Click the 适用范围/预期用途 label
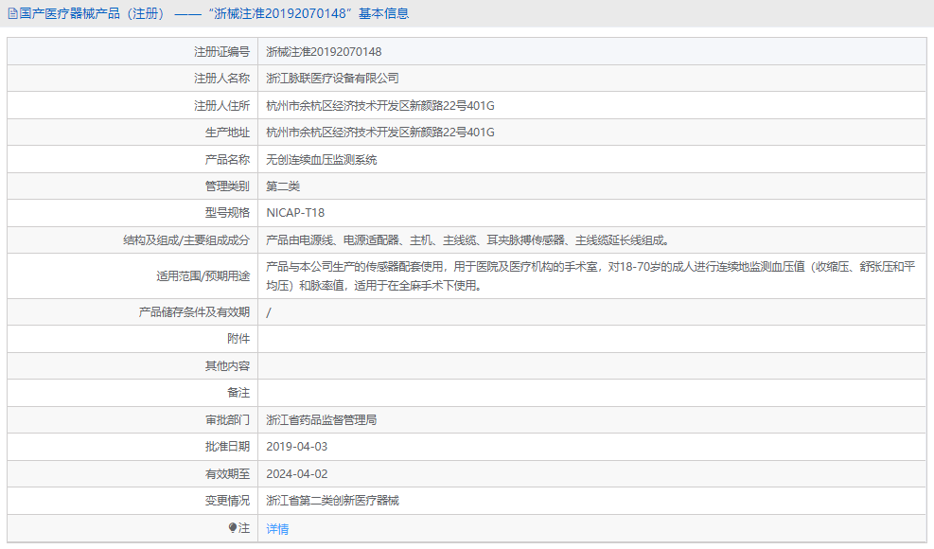 (x=203, y=276)
